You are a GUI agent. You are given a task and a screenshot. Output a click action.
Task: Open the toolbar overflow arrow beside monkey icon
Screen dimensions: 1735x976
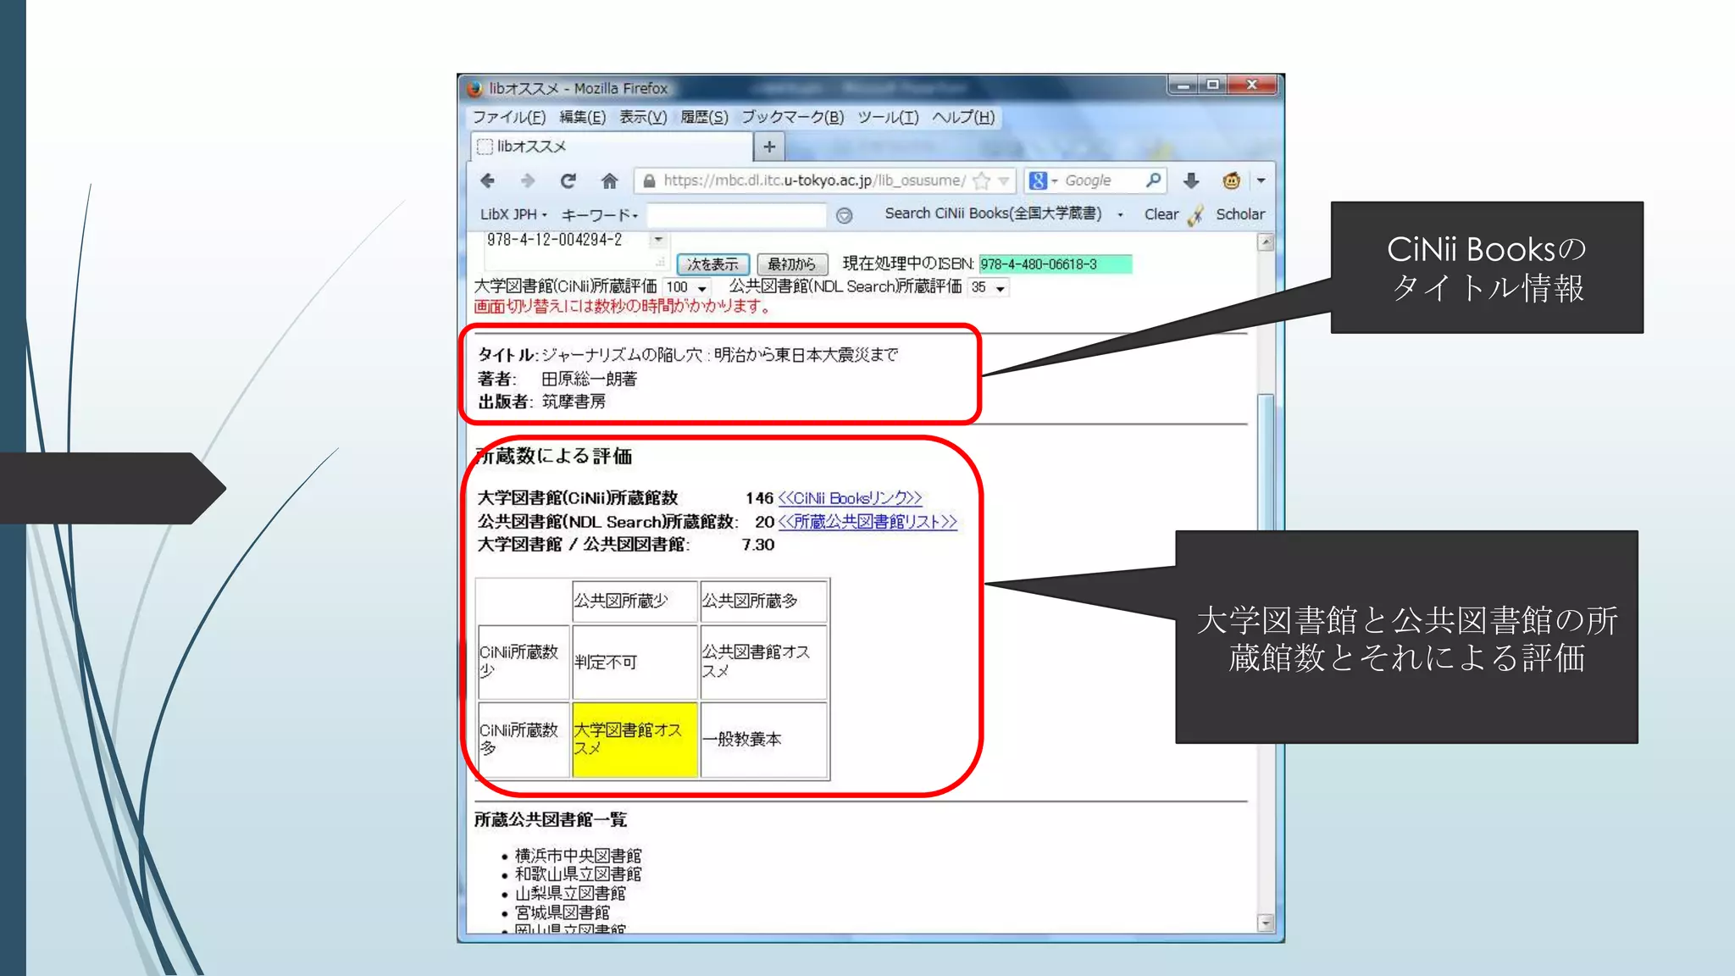(1261, 180)
